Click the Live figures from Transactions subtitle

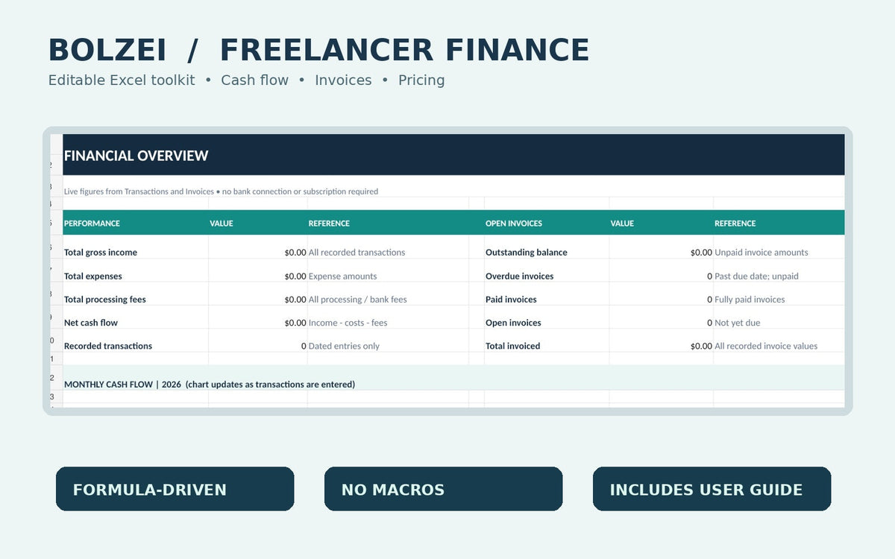[221, 192]
